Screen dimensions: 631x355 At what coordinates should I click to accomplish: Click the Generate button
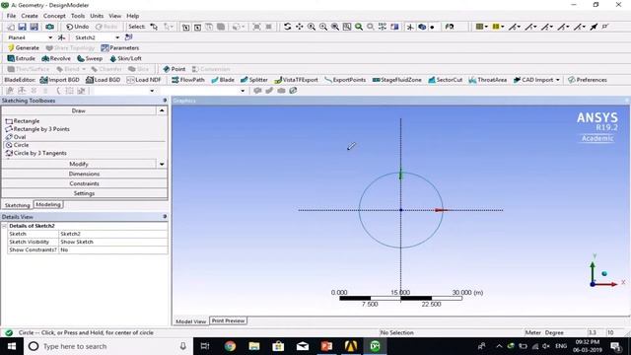pyautogui.click(x=24, y=48)
